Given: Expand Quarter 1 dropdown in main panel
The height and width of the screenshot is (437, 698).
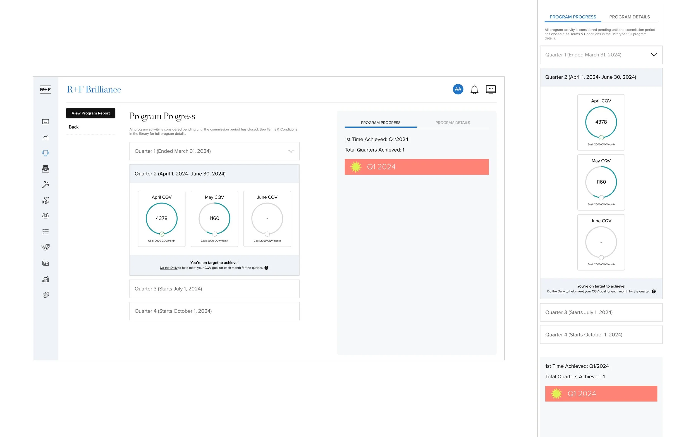Looking at the screenshot, I should [x=214, y=151].
